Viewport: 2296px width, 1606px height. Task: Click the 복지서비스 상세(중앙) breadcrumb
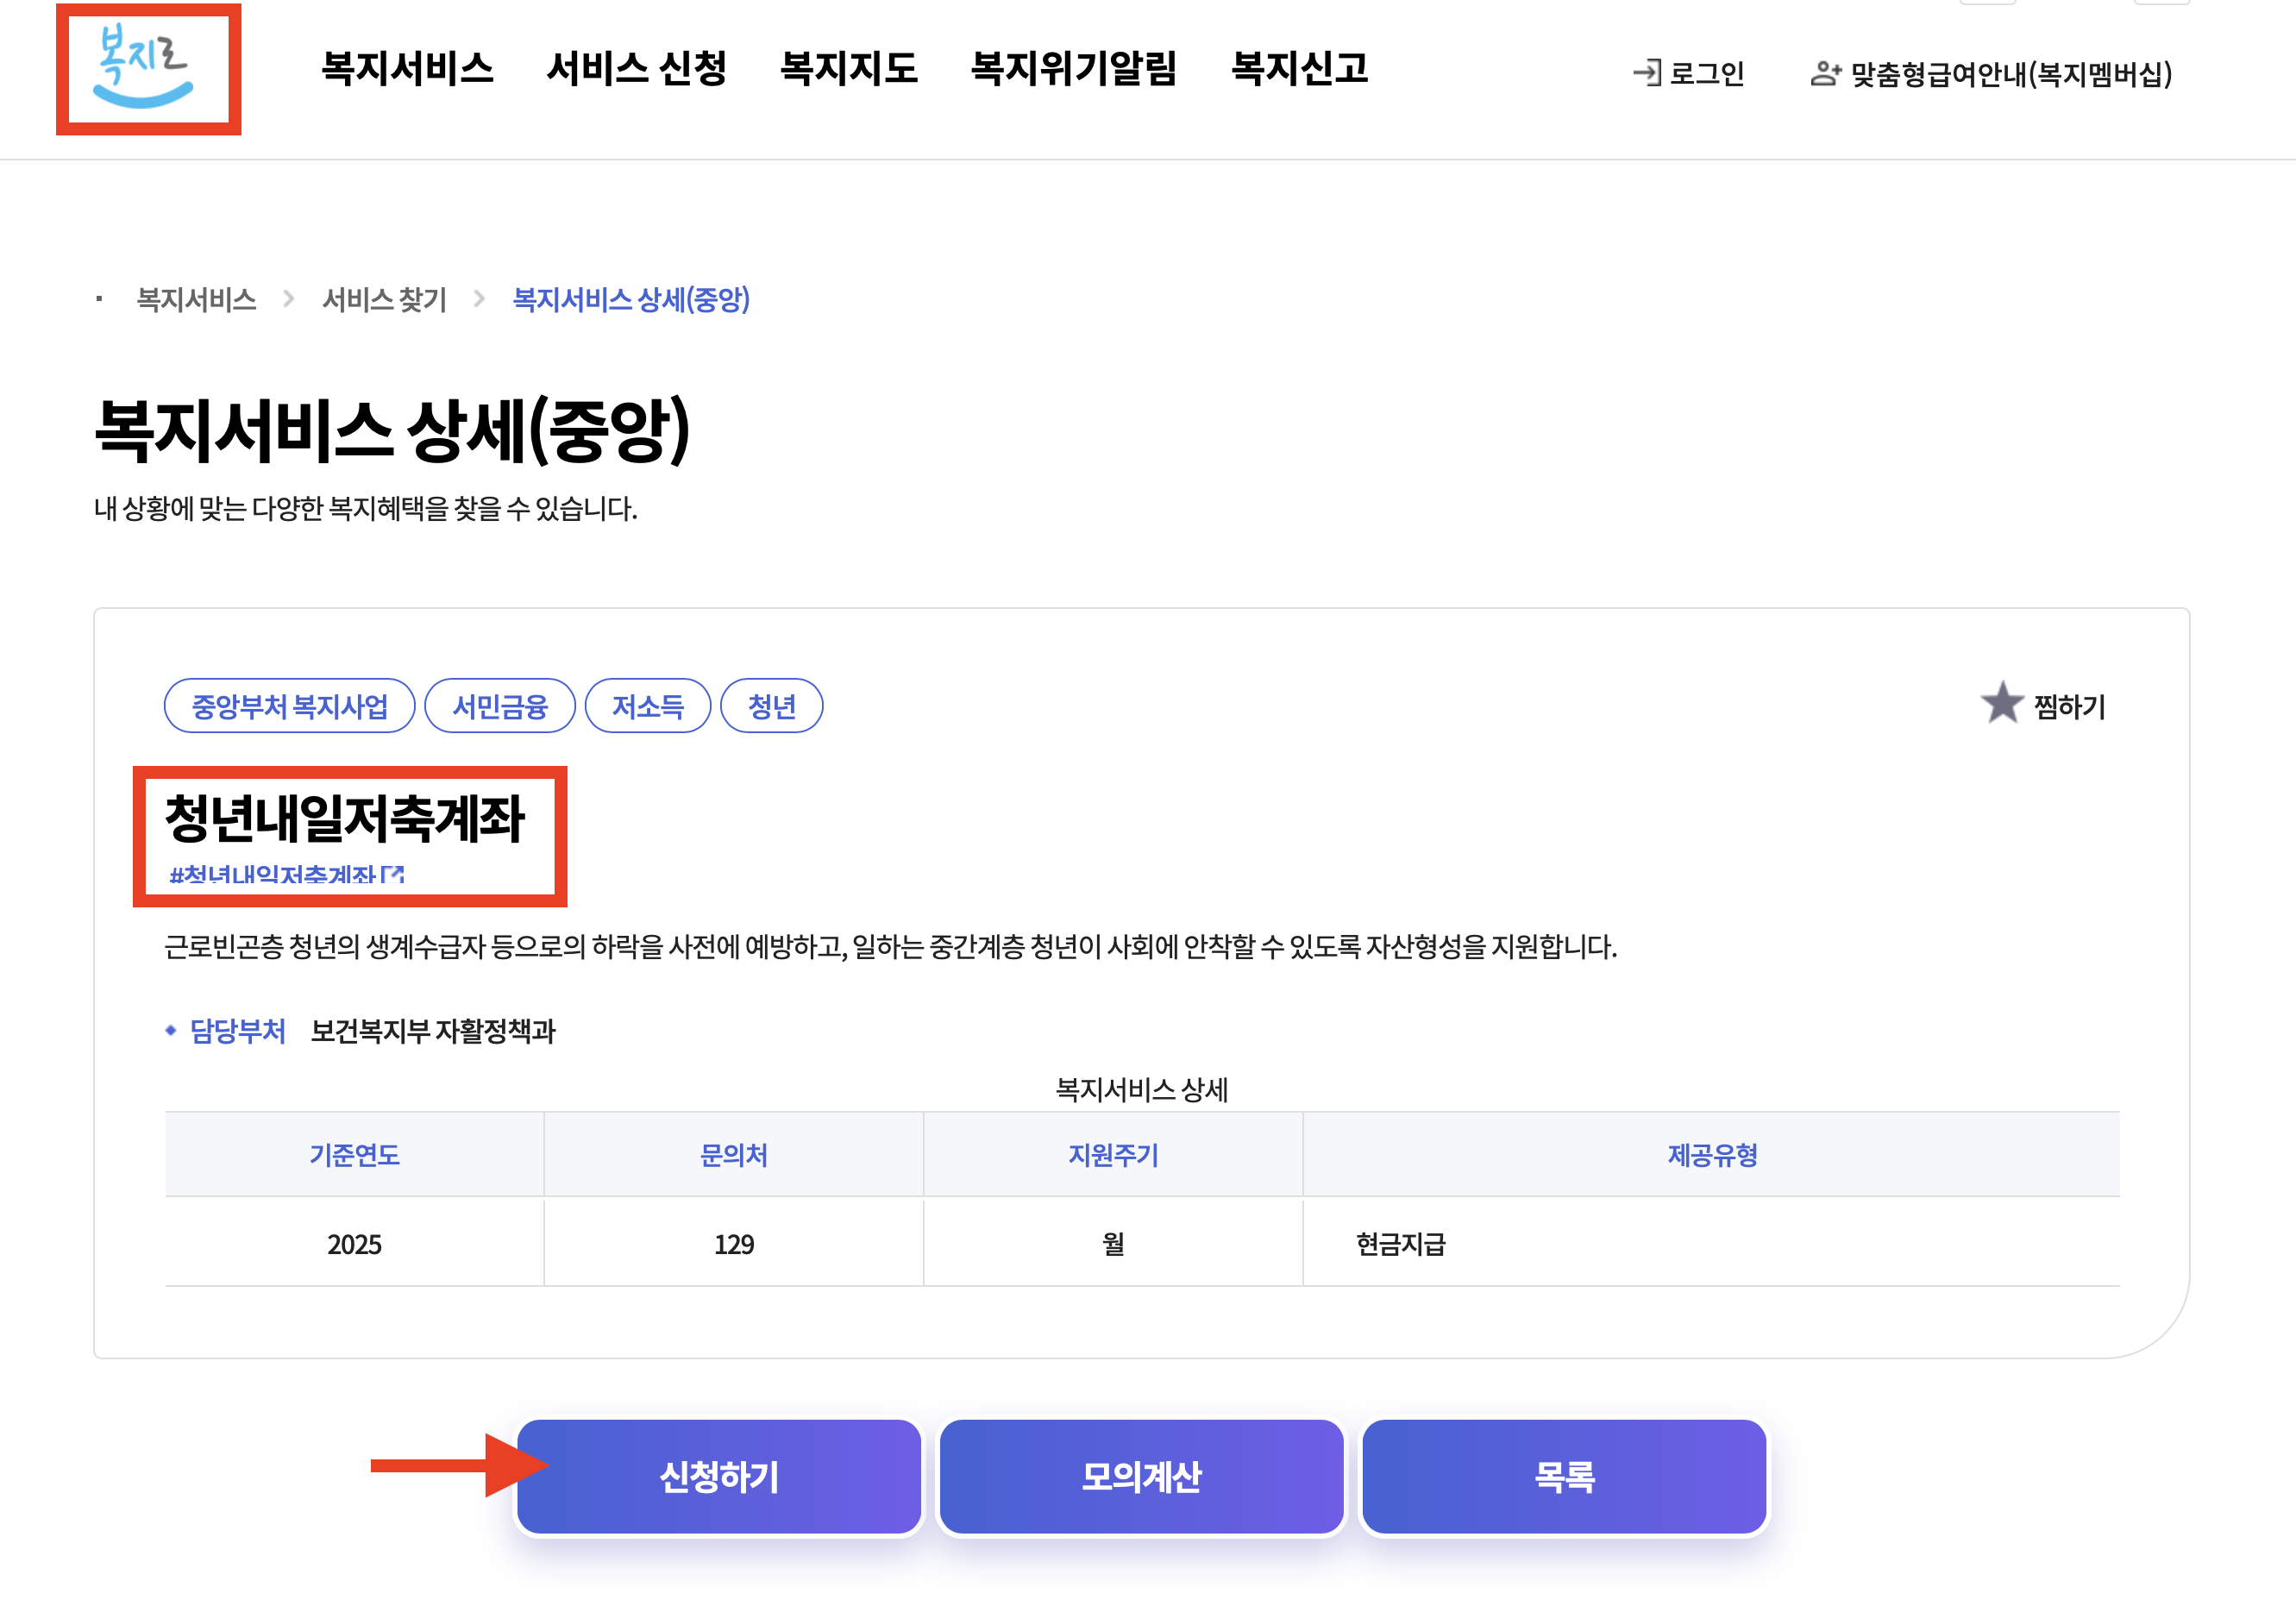pos(630,299)
